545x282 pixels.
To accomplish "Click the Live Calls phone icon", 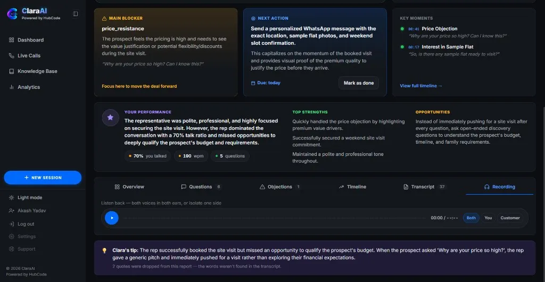I will (x=12, y=55).
